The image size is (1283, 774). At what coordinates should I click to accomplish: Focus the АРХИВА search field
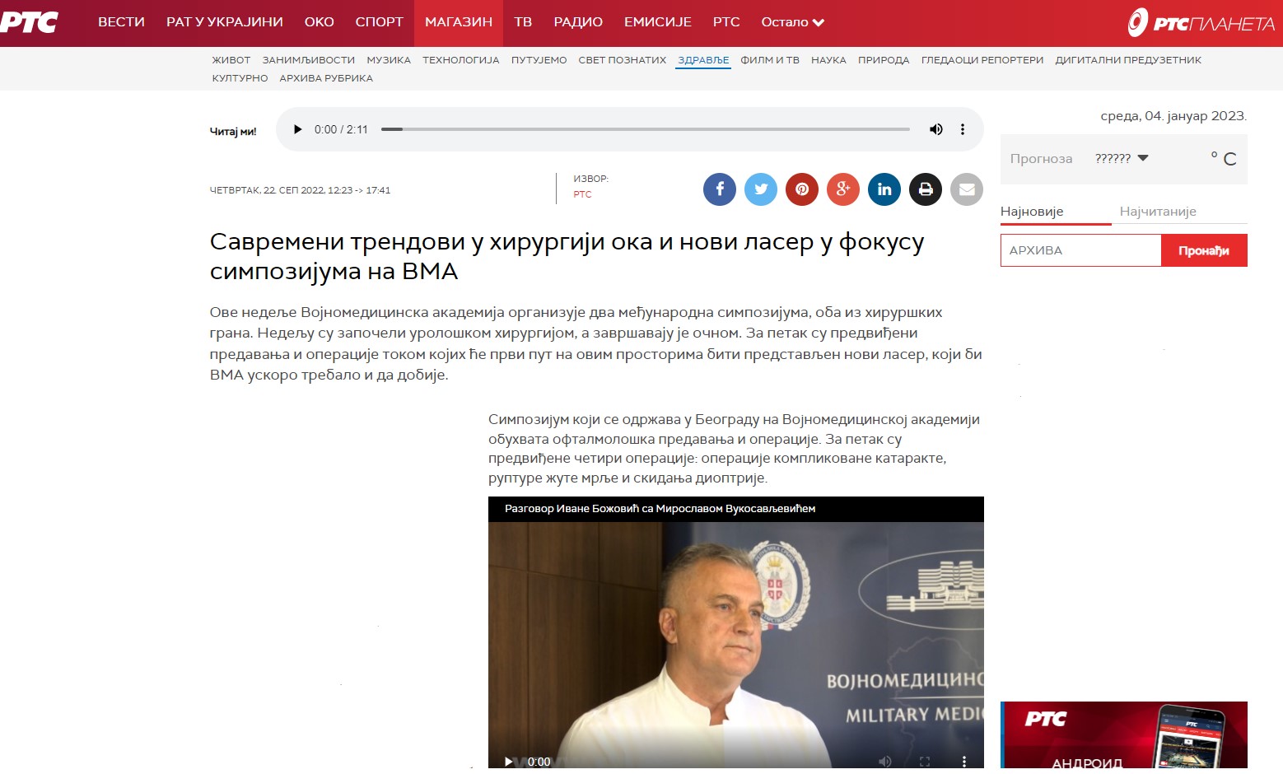pyautogui.click(x=1080, y=250)
